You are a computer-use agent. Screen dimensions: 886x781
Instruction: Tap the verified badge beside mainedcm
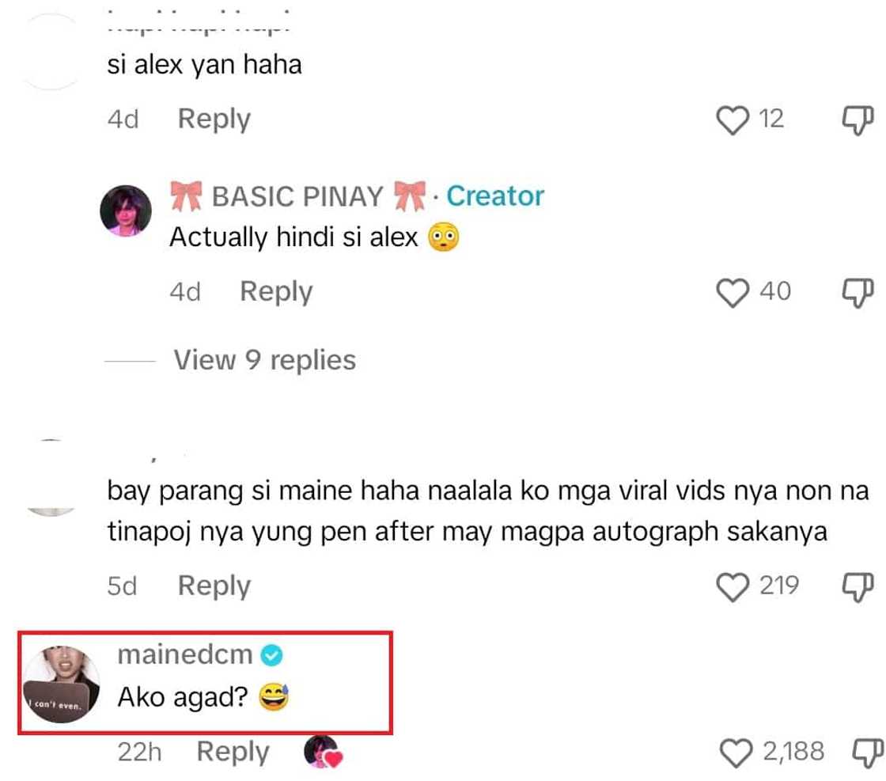[x=272, y=655]
